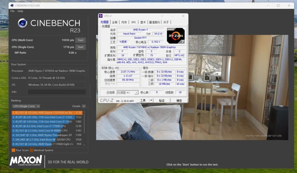297x173 pixels.
Task: Click the multiplier value x 21.67
Action: (128, 76)
